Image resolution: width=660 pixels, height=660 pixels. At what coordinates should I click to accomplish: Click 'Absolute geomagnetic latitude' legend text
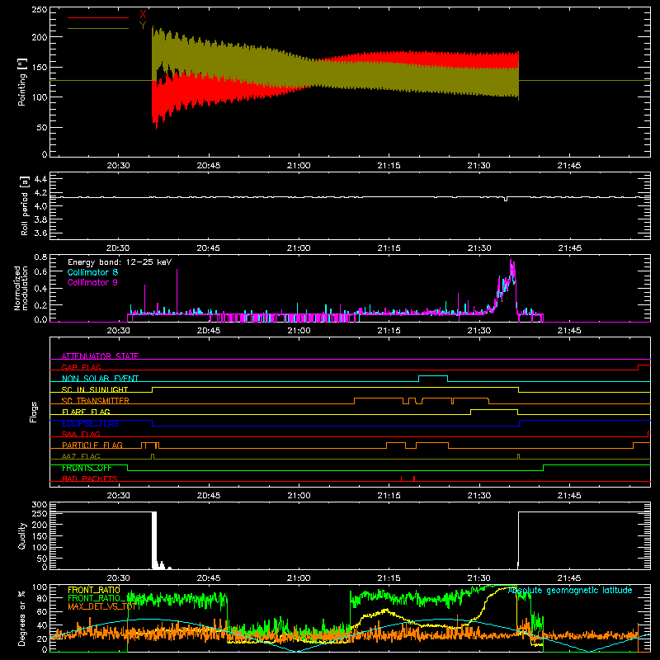click(x=570, y=591)
